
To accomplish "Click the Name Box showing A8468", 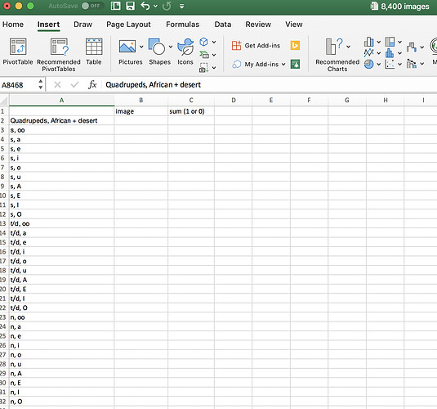I will tap(19, 85).
